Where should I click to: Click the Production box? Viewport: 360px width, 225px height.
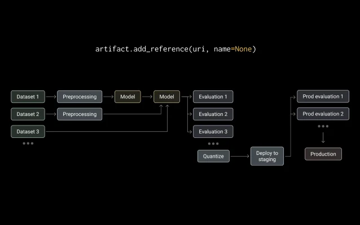pyautogui.click(x=323, y=154)
